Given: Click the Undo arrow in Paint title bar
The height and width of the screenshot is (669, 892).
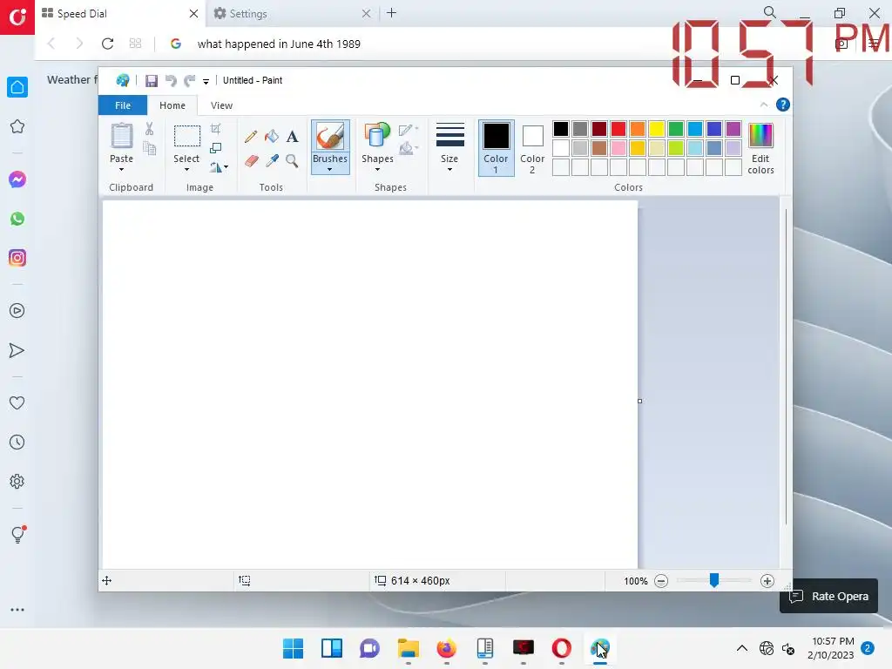Looking at the screenshot, I should tap(171, 81).
